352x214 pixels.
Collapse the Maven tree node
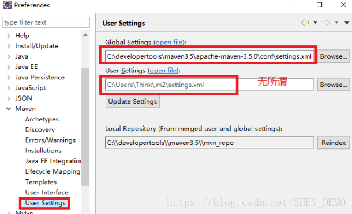(9, 109)
